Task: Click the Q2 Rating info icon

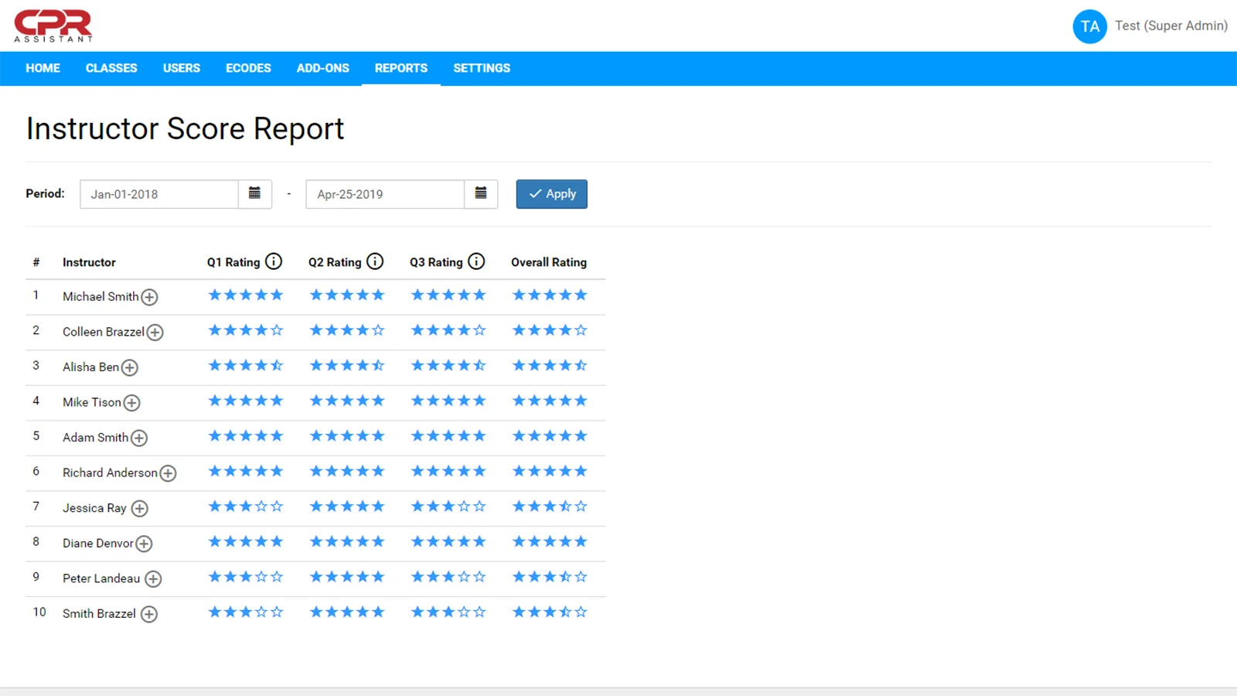Action: (x=375, y=261)
